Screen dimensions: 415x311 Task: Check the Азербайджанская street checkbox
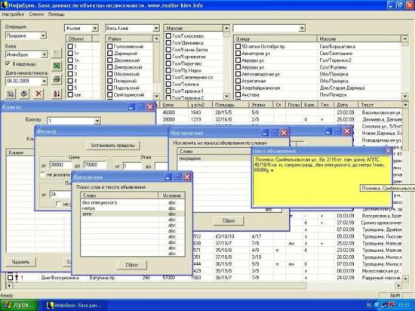(238, 88)
